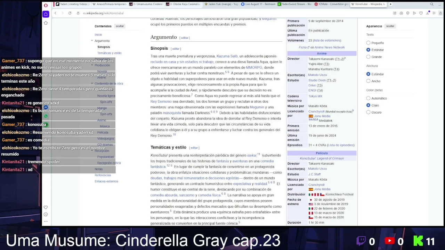The height and width of the screenshot is (250, 445).
Task: Edit Temáticas y estilo section via editar
Action: click(x=194, y=148)
